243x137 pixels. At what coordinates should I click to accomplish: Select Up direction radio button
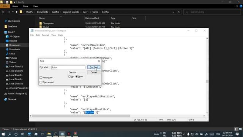(69, 76)
